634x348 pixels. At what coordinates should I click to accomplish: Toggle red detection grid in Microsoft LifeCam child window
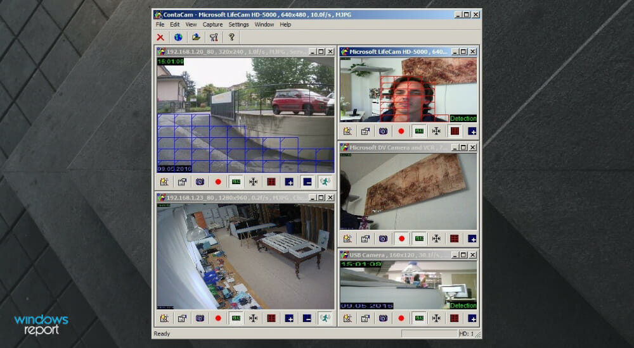pos(455,131)
